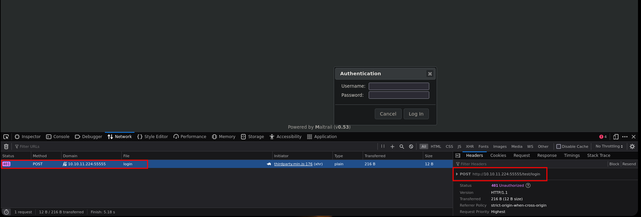Screen dimensions: 641x217
Task: Collapse the request details side panel
Action: (458, 156)
